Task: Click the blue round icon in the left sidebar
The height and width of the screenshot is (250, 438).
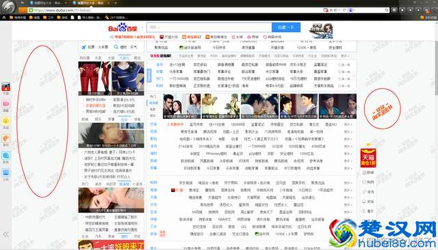Action: [6, 156]
